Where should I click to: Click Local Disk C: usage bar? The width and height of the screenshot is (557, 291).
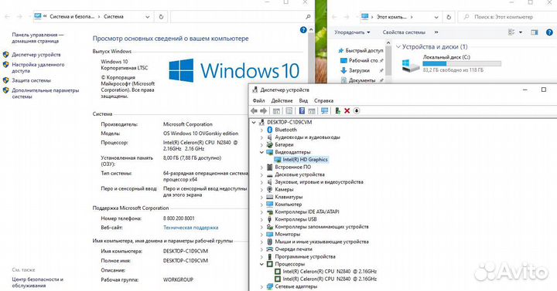(x=462, y=64)
